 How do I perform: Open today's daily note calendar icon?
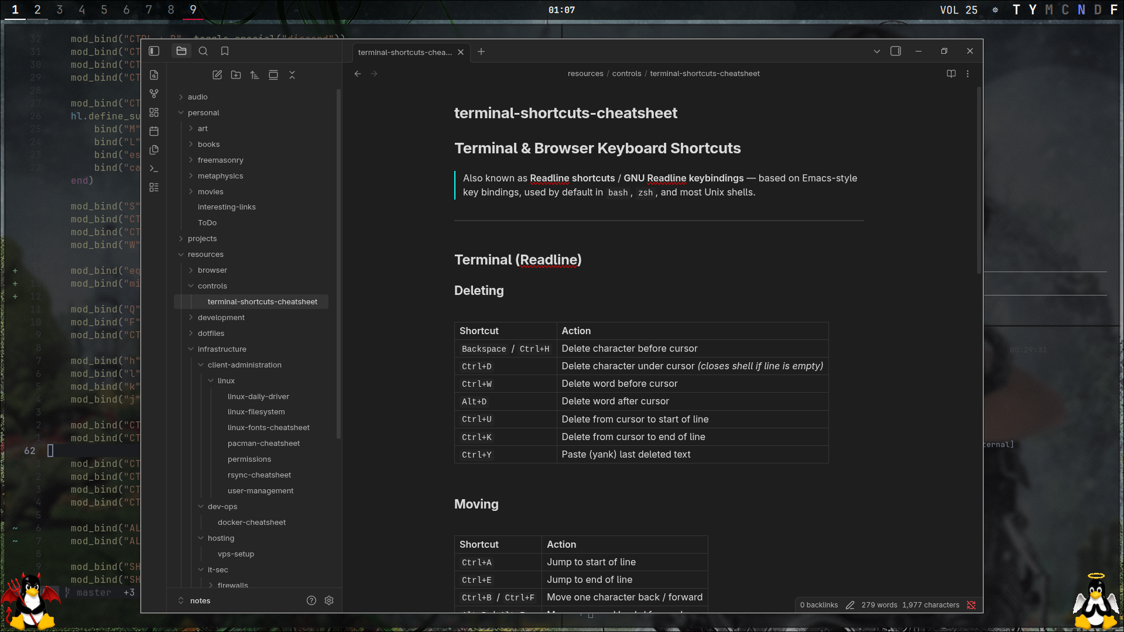154,131
